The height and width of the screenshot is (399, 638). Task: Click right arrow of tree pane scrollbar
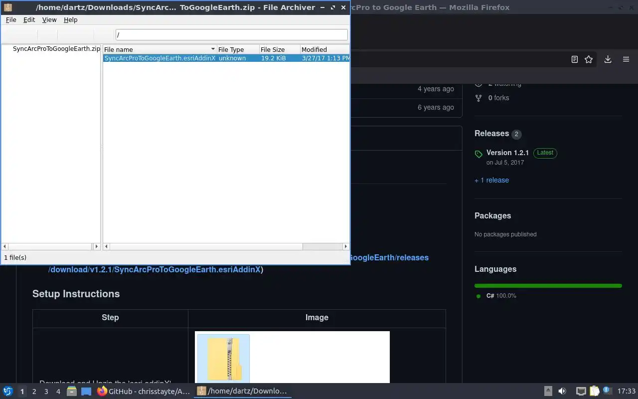(97, 246)
